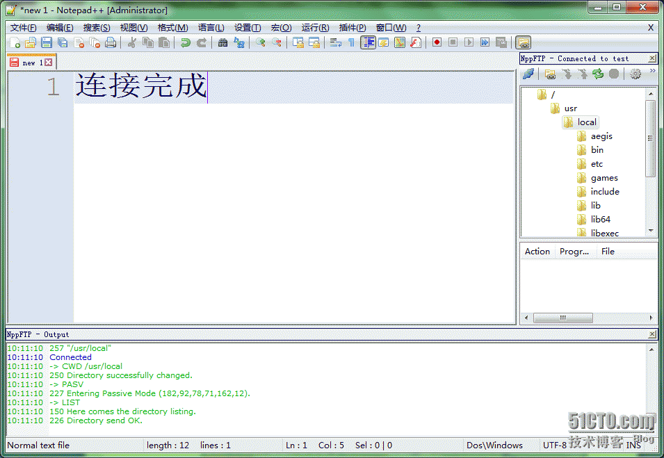Click the function list toolbar icon

416,42
